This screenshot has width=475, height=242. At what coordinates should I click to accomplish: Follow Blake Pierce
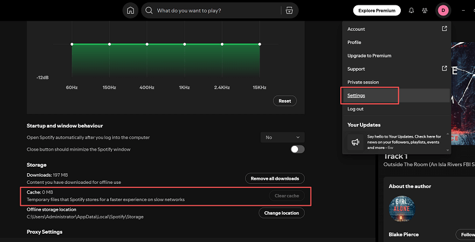tap(467, 234)
